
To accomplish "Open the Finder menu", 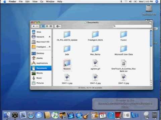I will tap(12, 2).
